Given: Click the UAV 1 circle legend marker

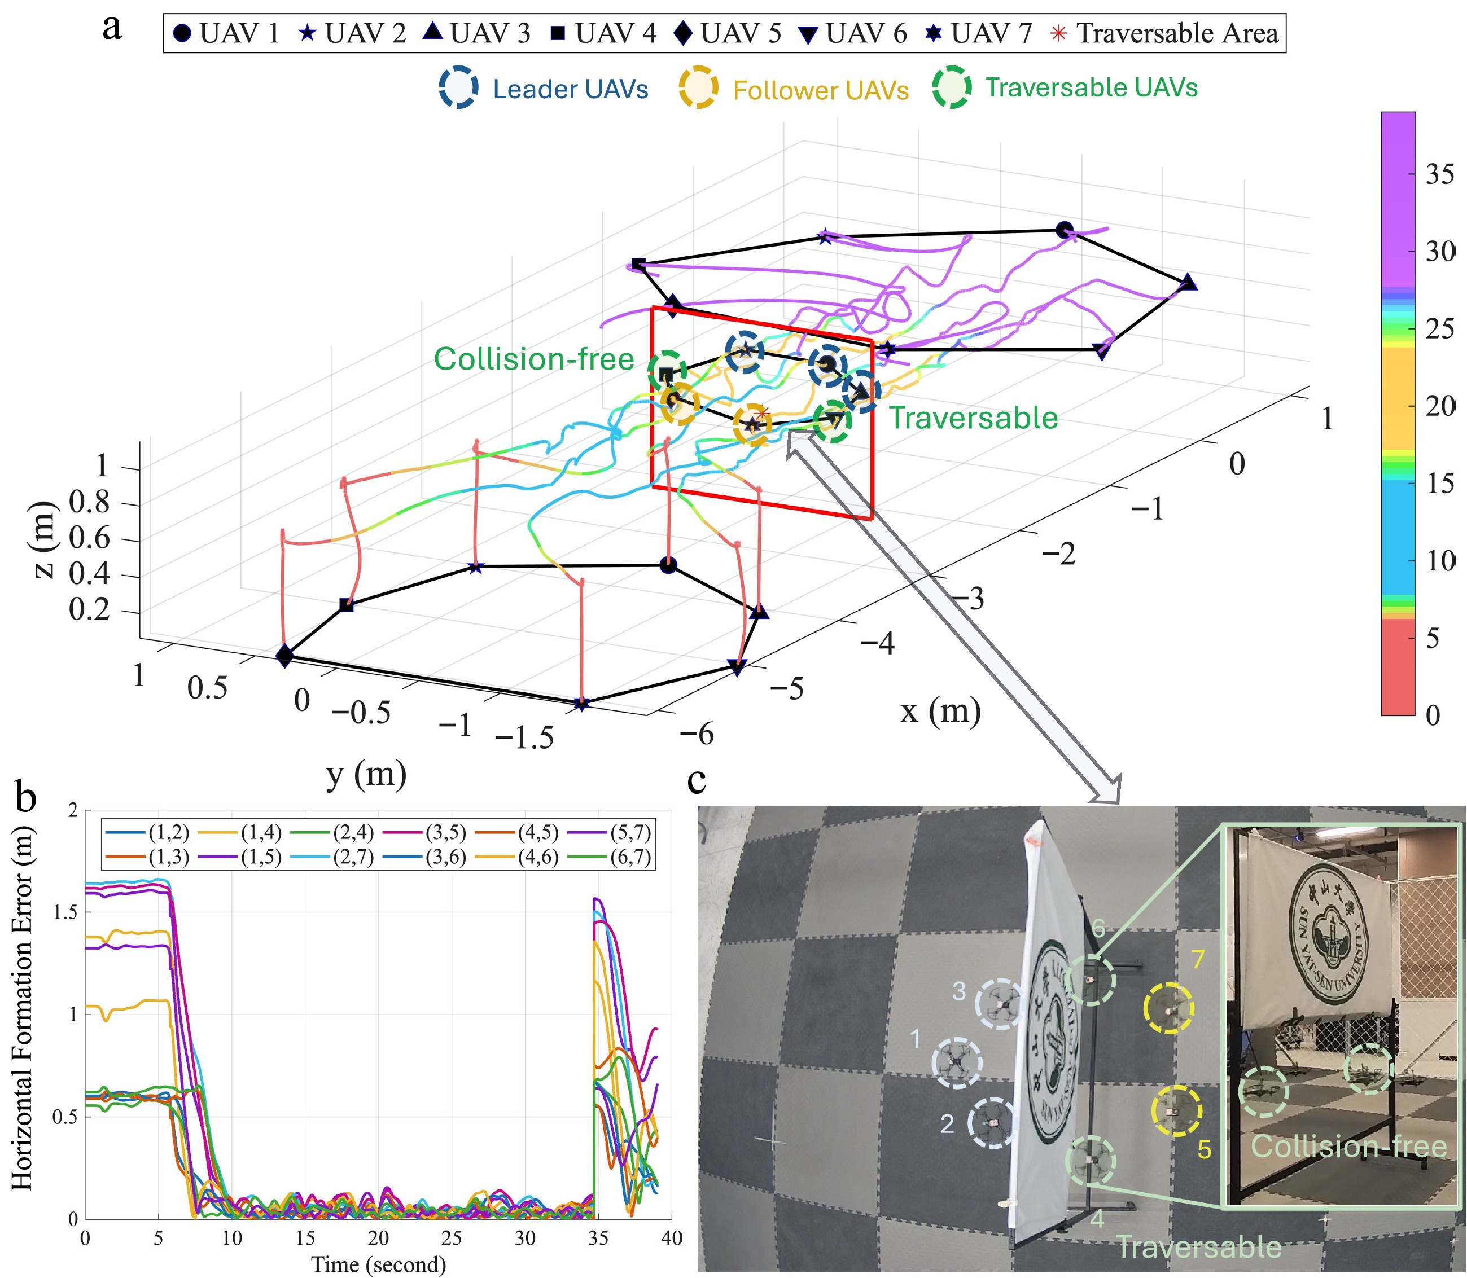Looking at the screenshot, I should tap(183, 33).
